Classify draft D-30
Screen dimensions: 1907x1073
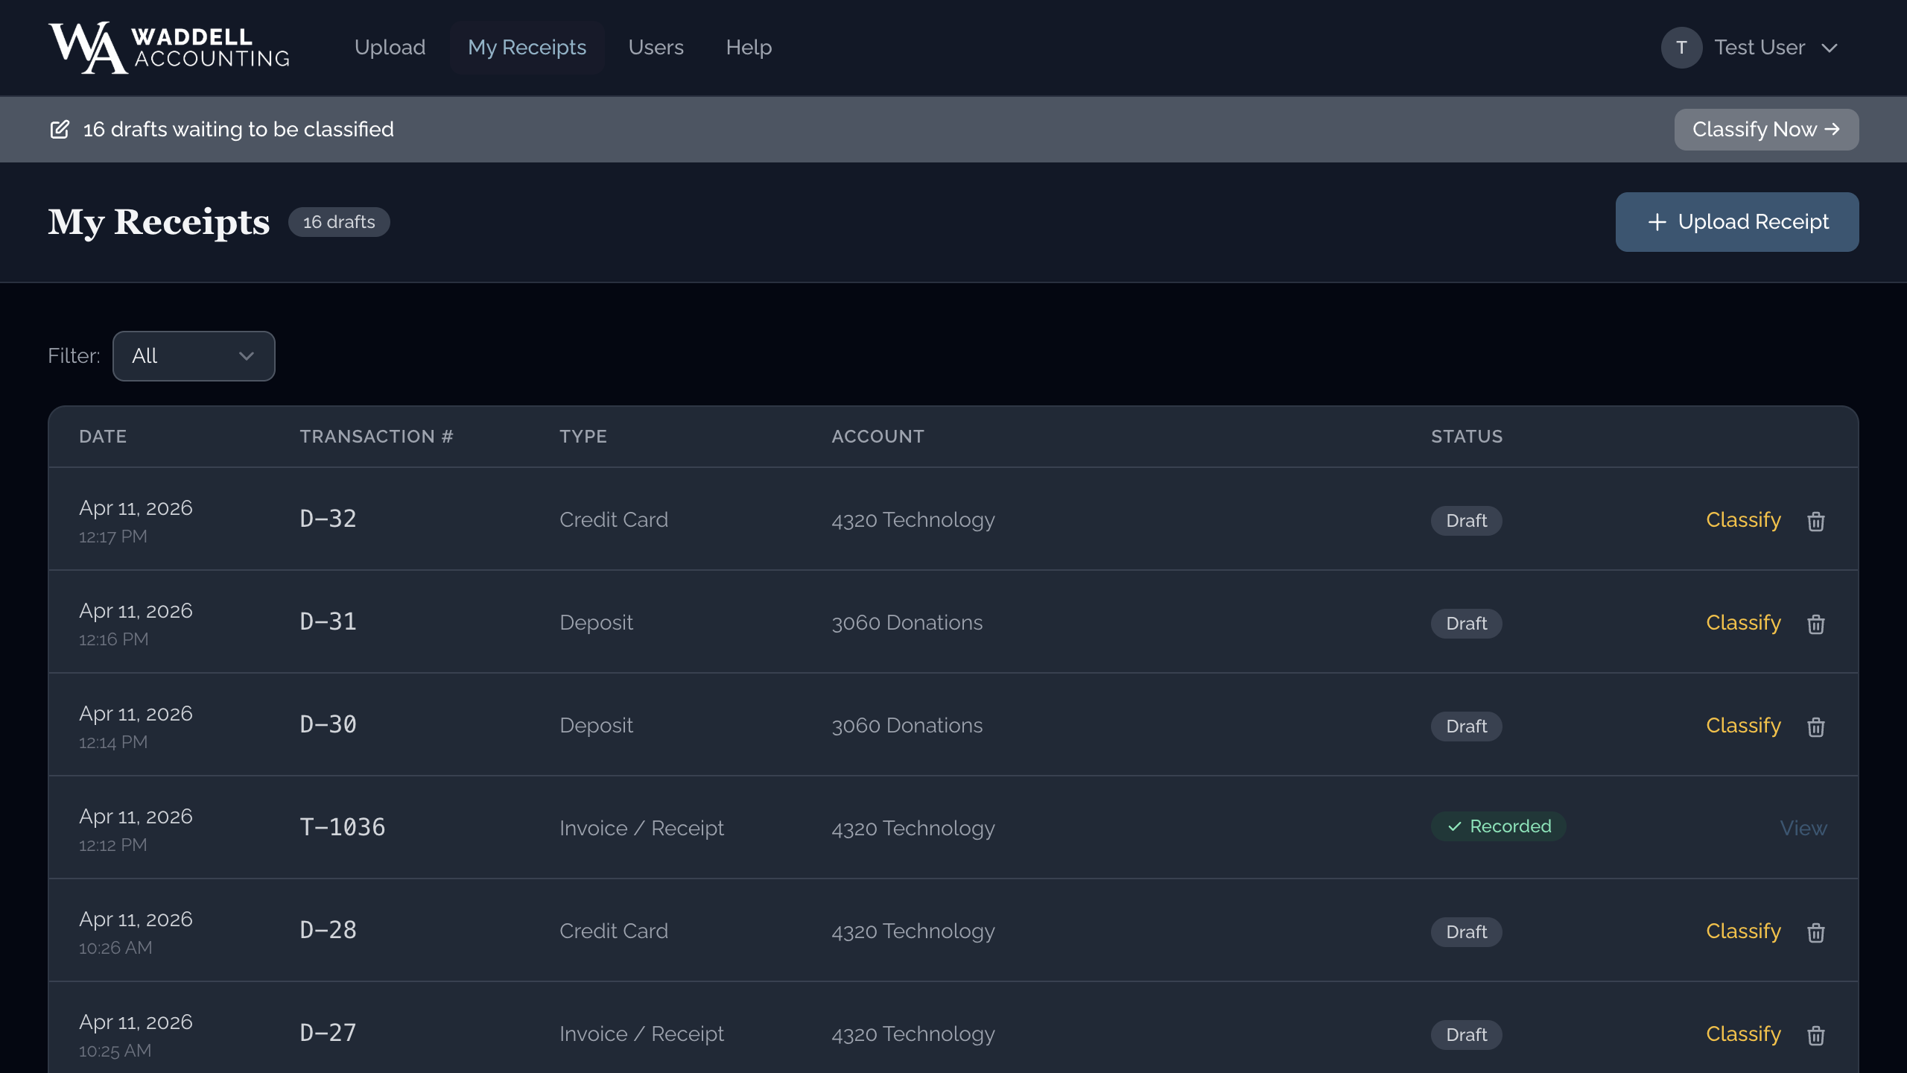[1743, 726]
